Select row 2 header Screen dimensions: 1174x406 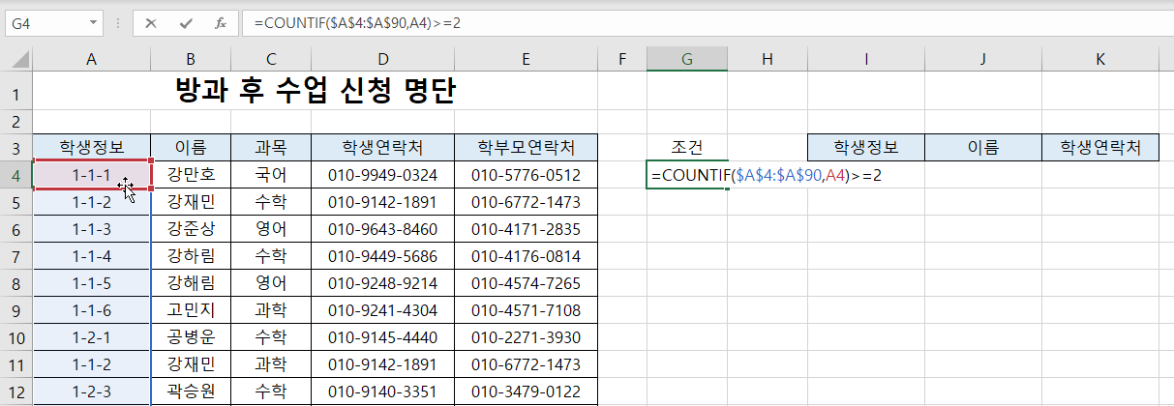[x=16, y=123]
